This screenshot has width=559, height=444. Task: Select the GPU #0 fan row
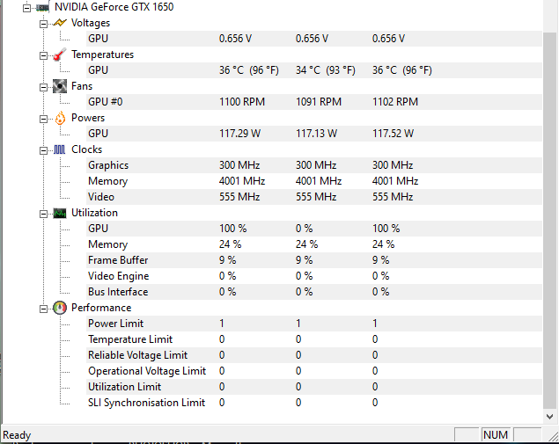coord(314,102)
